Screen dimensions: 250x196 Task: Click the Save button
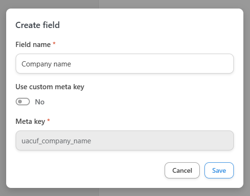(x=219, y=170)
